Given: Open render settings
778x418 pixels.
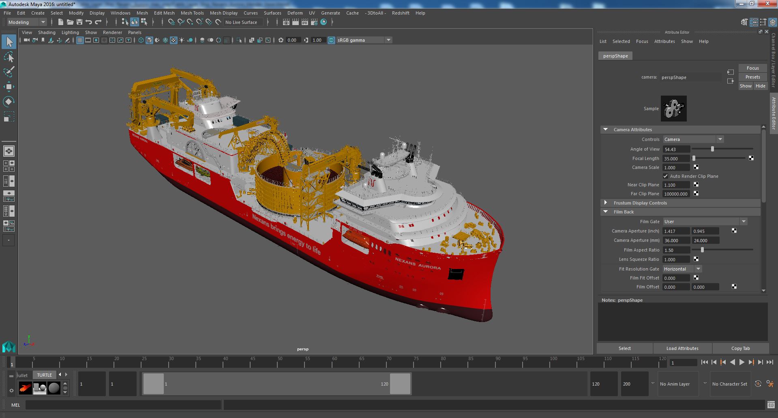Looking at the screenshot, I should pyautogui.click(x=314, y=22).
